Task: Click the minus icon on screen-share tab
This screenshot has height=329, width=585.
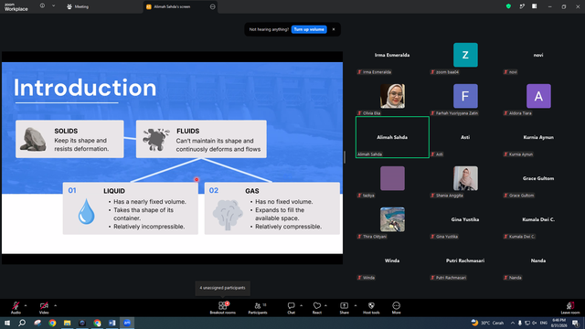Action: (212, 6)
